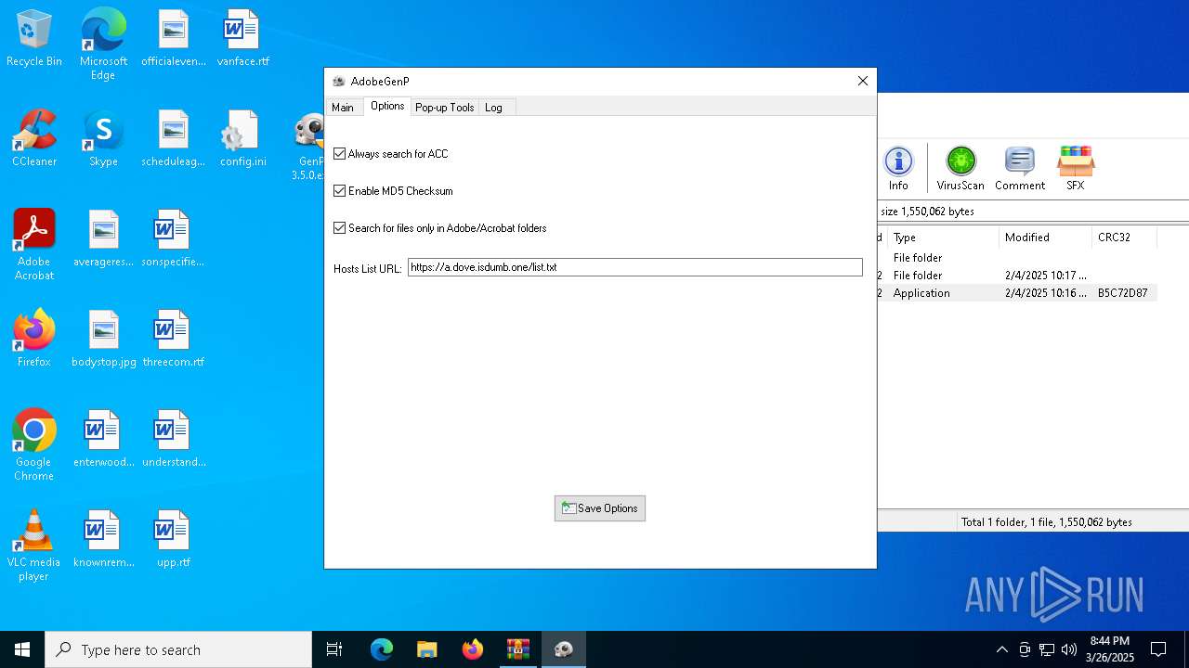Open the clock and calendar flyout
The width and height of the screenshot is (1189, 668).
1111,649
